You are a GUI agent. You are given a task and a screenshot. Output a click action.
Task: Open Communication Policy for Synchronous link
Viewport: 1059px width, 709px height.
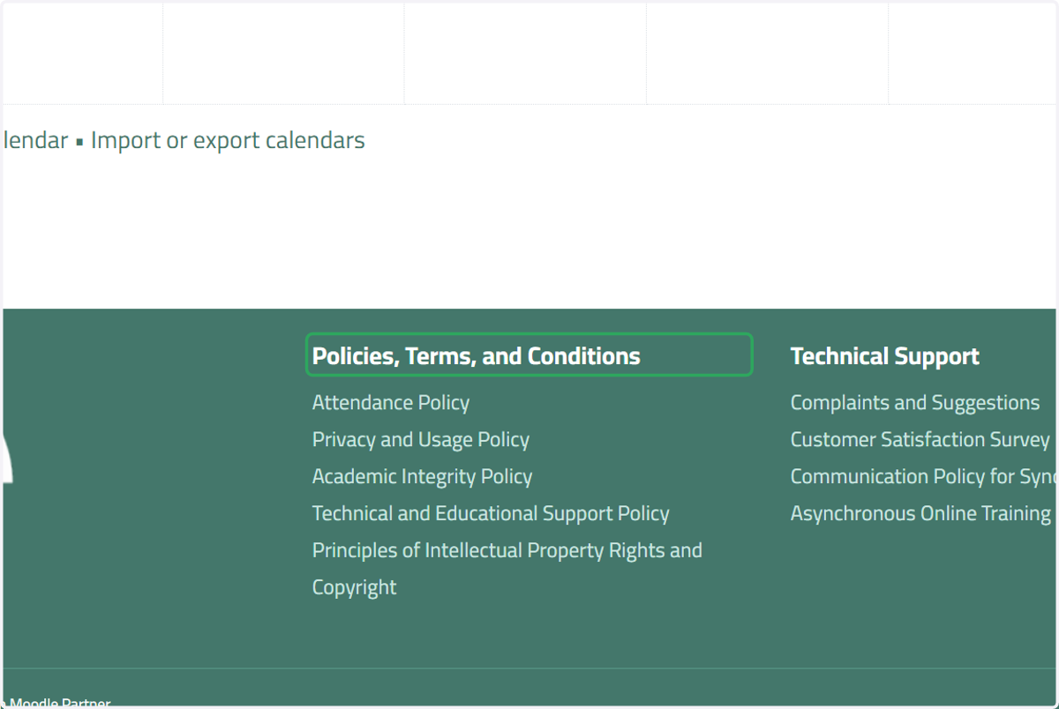tap(923, 477)
